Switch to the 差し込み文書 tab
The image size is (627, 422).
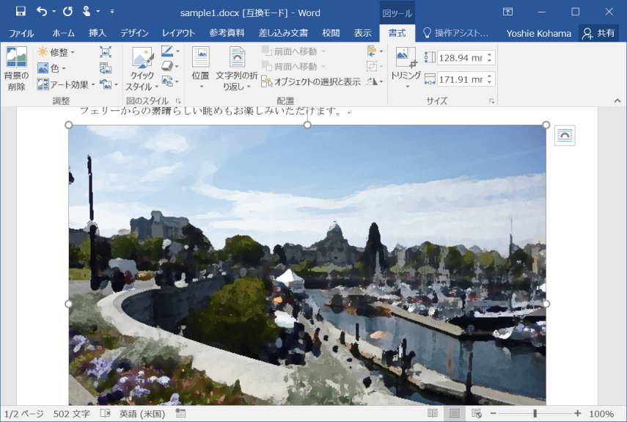pyautogui.click(x=283, y=33)
